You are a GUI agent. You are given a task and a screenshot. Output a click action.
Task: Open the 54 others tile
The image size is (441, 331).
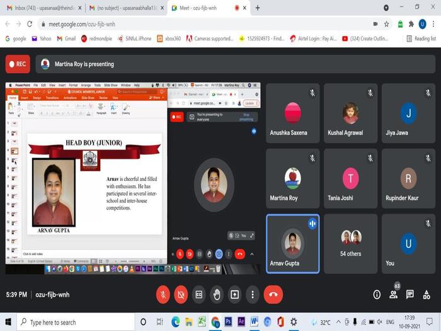pos(350,244)
